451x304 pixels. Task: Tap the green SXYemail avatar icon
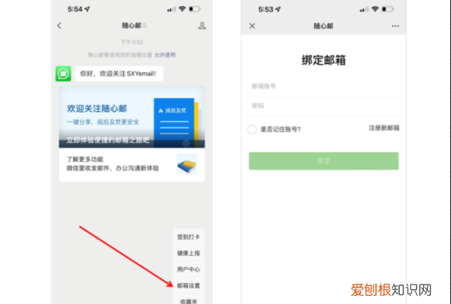pyautogui.click(x=63, y=74)
